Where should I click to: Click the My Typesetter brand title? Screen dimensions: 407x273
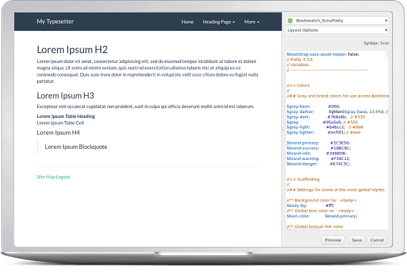[54, 22]
